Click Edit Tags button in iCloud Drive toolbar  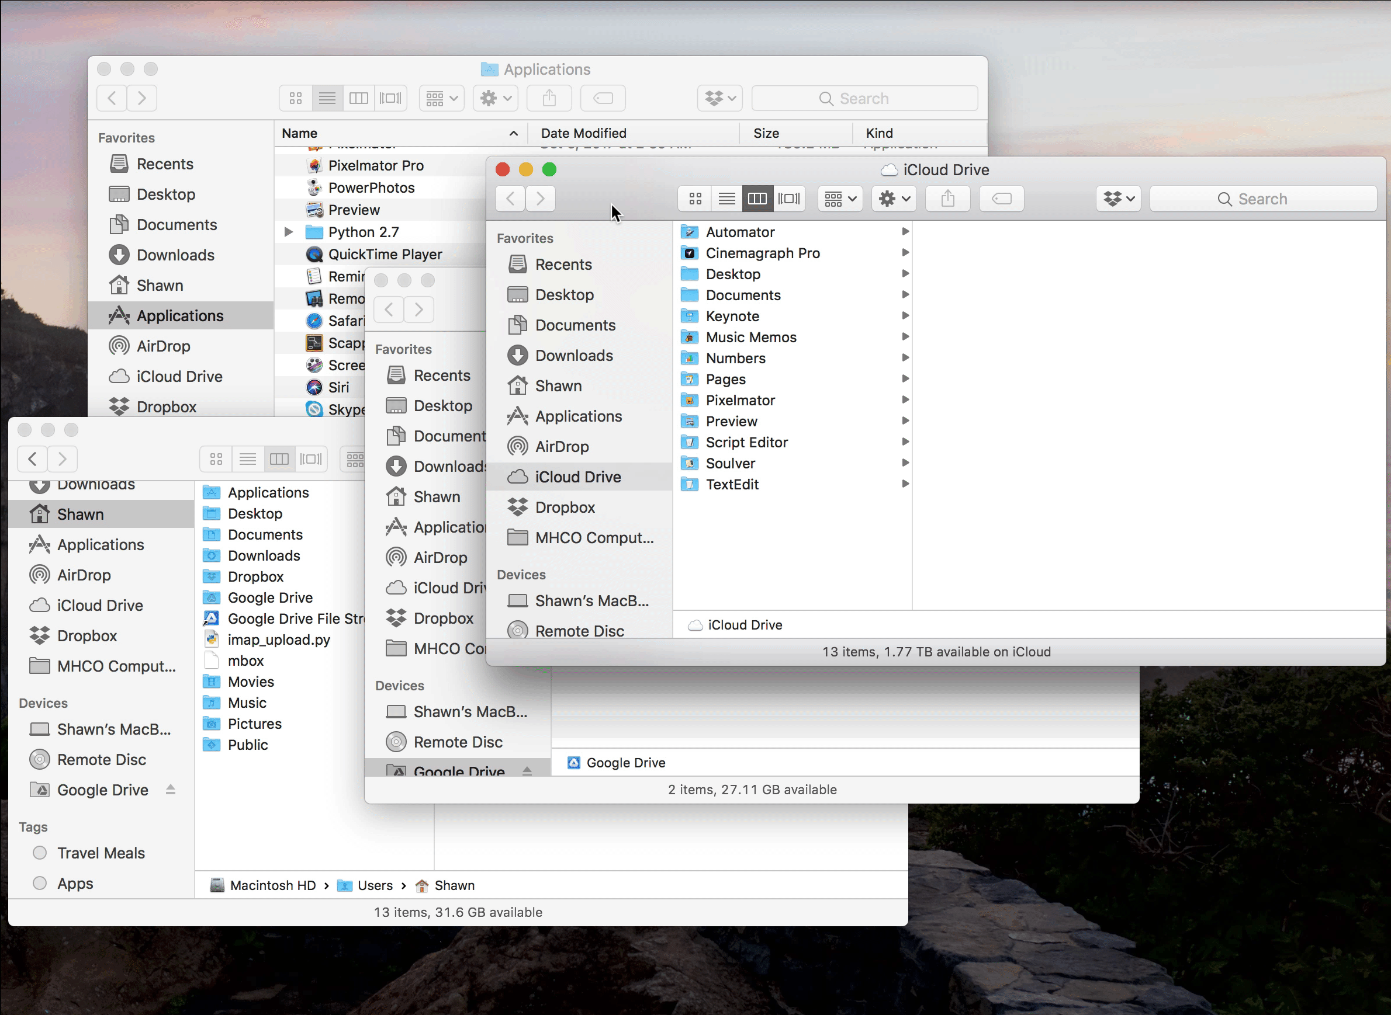click(1001, 199)
